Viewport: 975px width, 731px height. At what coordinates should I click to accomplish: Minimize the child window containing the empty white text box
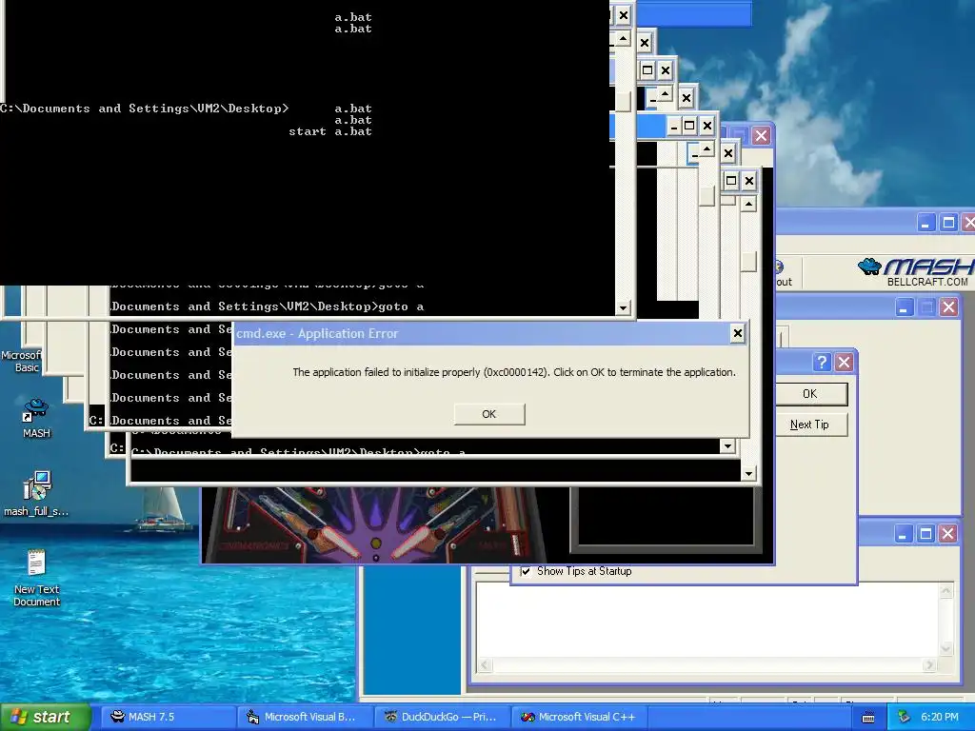coord(904,533)
